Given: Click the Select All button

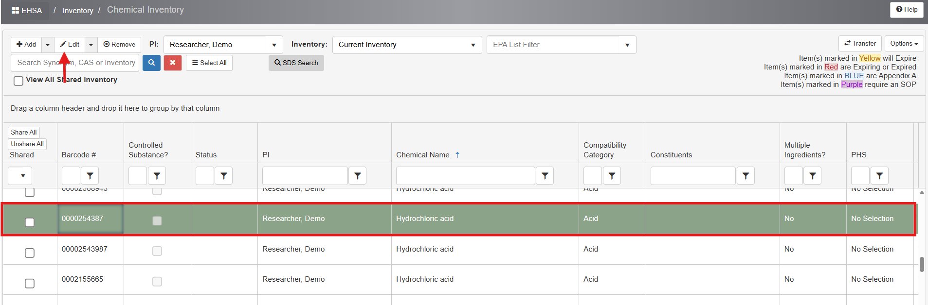Looking at the screenshot, I should (x=209, y=63).
